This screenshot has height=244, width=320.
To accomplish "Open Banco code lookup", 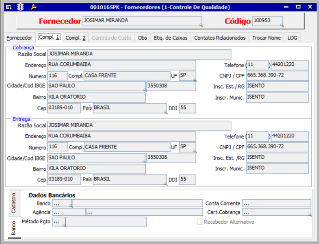I will tap(71, 206).
